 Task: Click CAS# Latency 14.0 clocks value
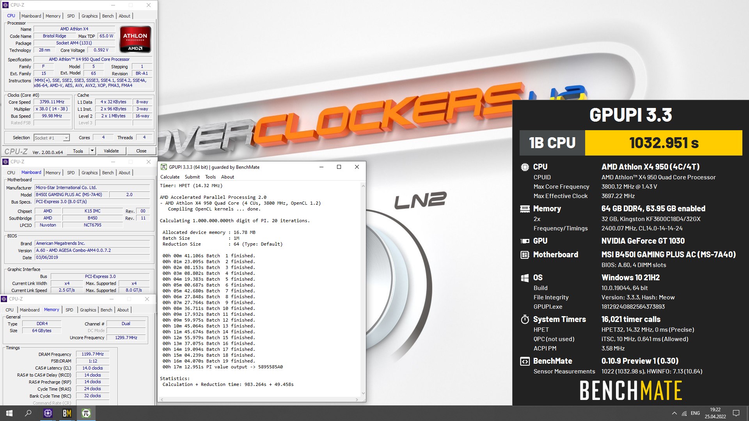[92, 368]
